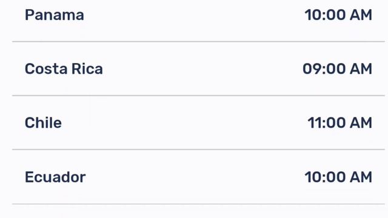Select the Panama country label
This screenshot has height=218, width=388.
pyautogui.click(x=55, y=15)
